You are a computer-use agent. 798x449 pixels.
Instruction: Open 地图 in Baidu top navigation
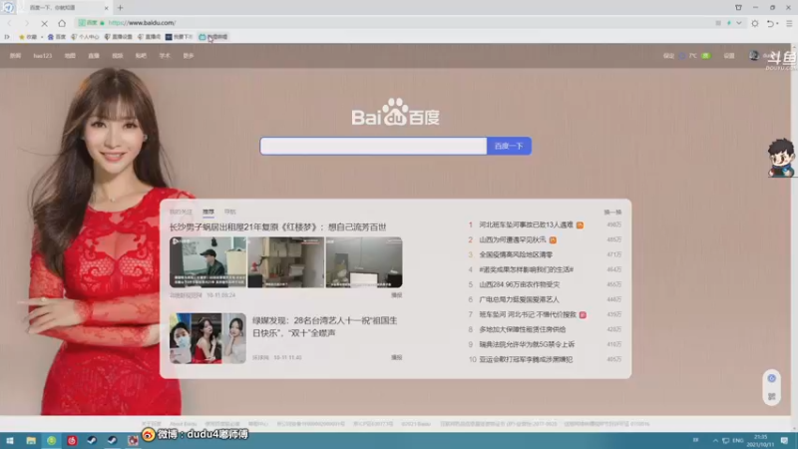coord(70,56)
